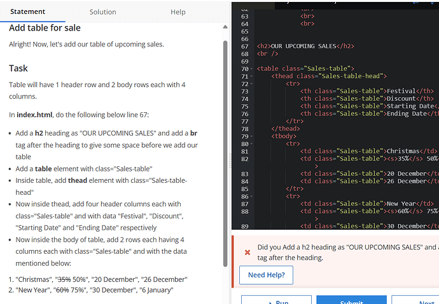The height and width of the screenshot is (304, 439).
Task: Click the Ending Date th code line
Action: 370,114
